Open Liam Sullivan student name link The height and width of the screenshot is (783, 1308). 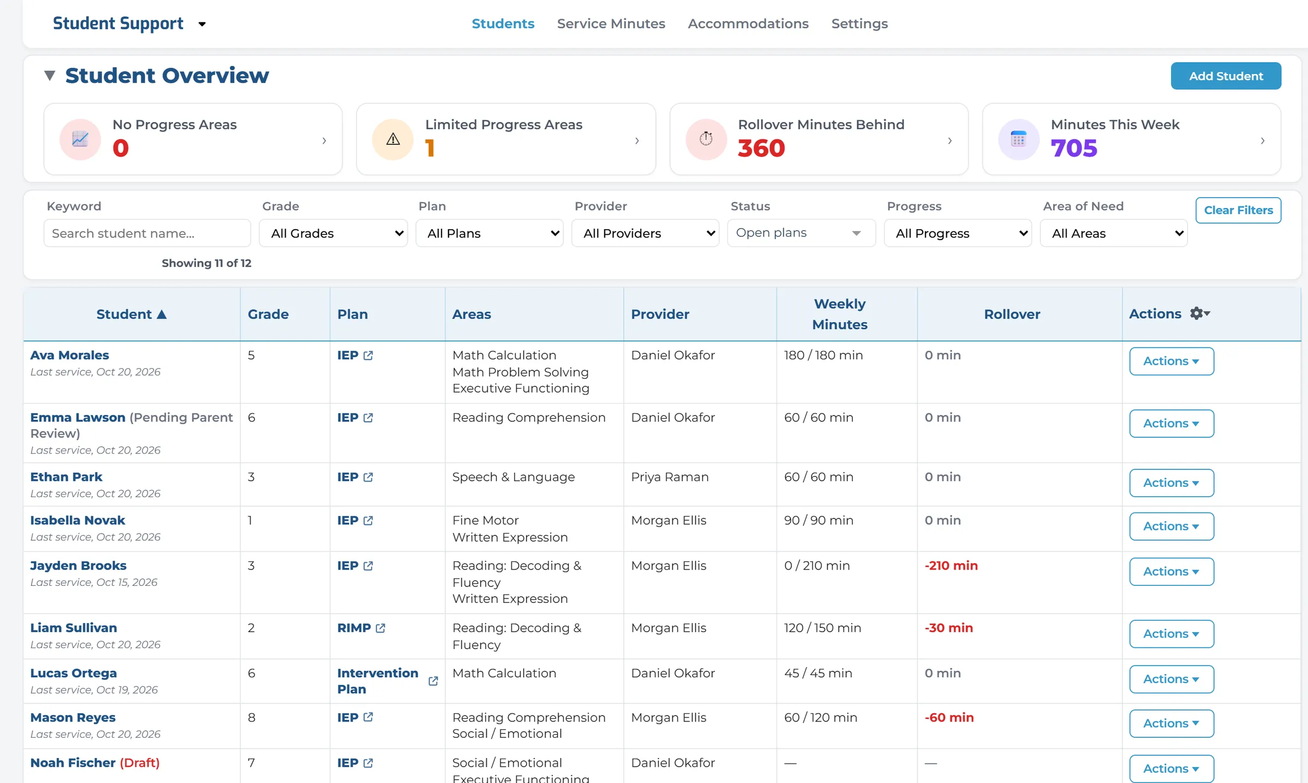[x=74, y=628]
